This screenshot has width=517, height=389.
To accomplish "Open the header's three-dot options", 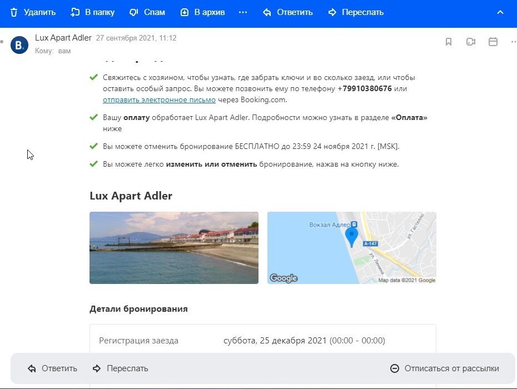I will click(514, 42).
